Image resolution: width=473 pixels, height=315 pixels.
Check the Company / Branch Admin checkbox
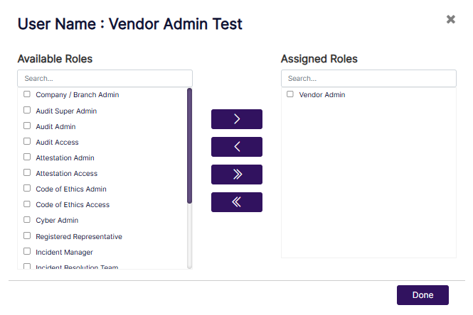27,94
